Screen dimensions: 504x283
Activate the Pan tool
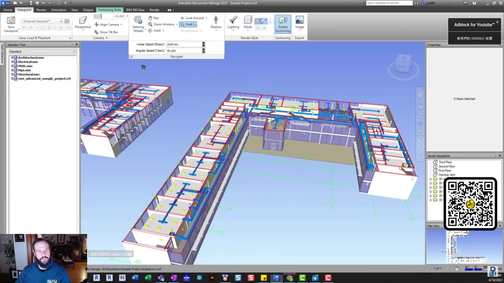point(154,18)
